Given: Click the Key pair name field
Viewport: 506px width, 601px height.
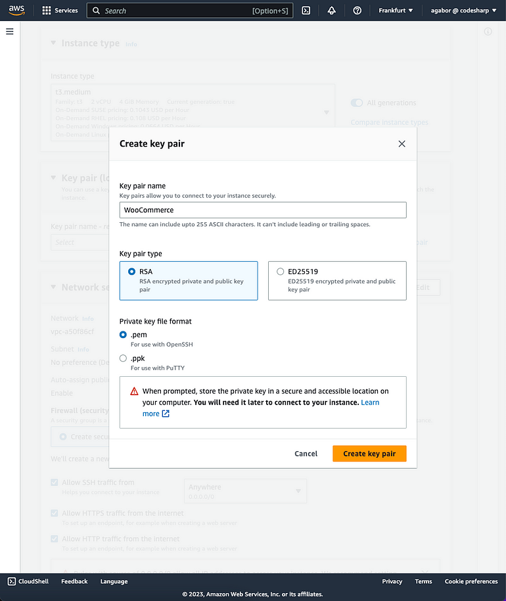Looking at the screenshot, I should [x=263, y=210].
